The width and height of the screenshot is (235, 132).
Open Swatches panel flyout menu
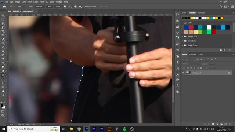point(234,13)
